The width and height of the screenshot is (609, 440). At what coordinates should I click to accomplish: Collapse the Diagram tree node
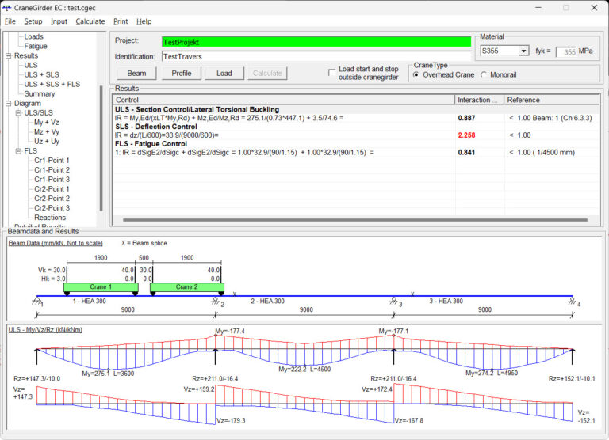pos(9,104)
